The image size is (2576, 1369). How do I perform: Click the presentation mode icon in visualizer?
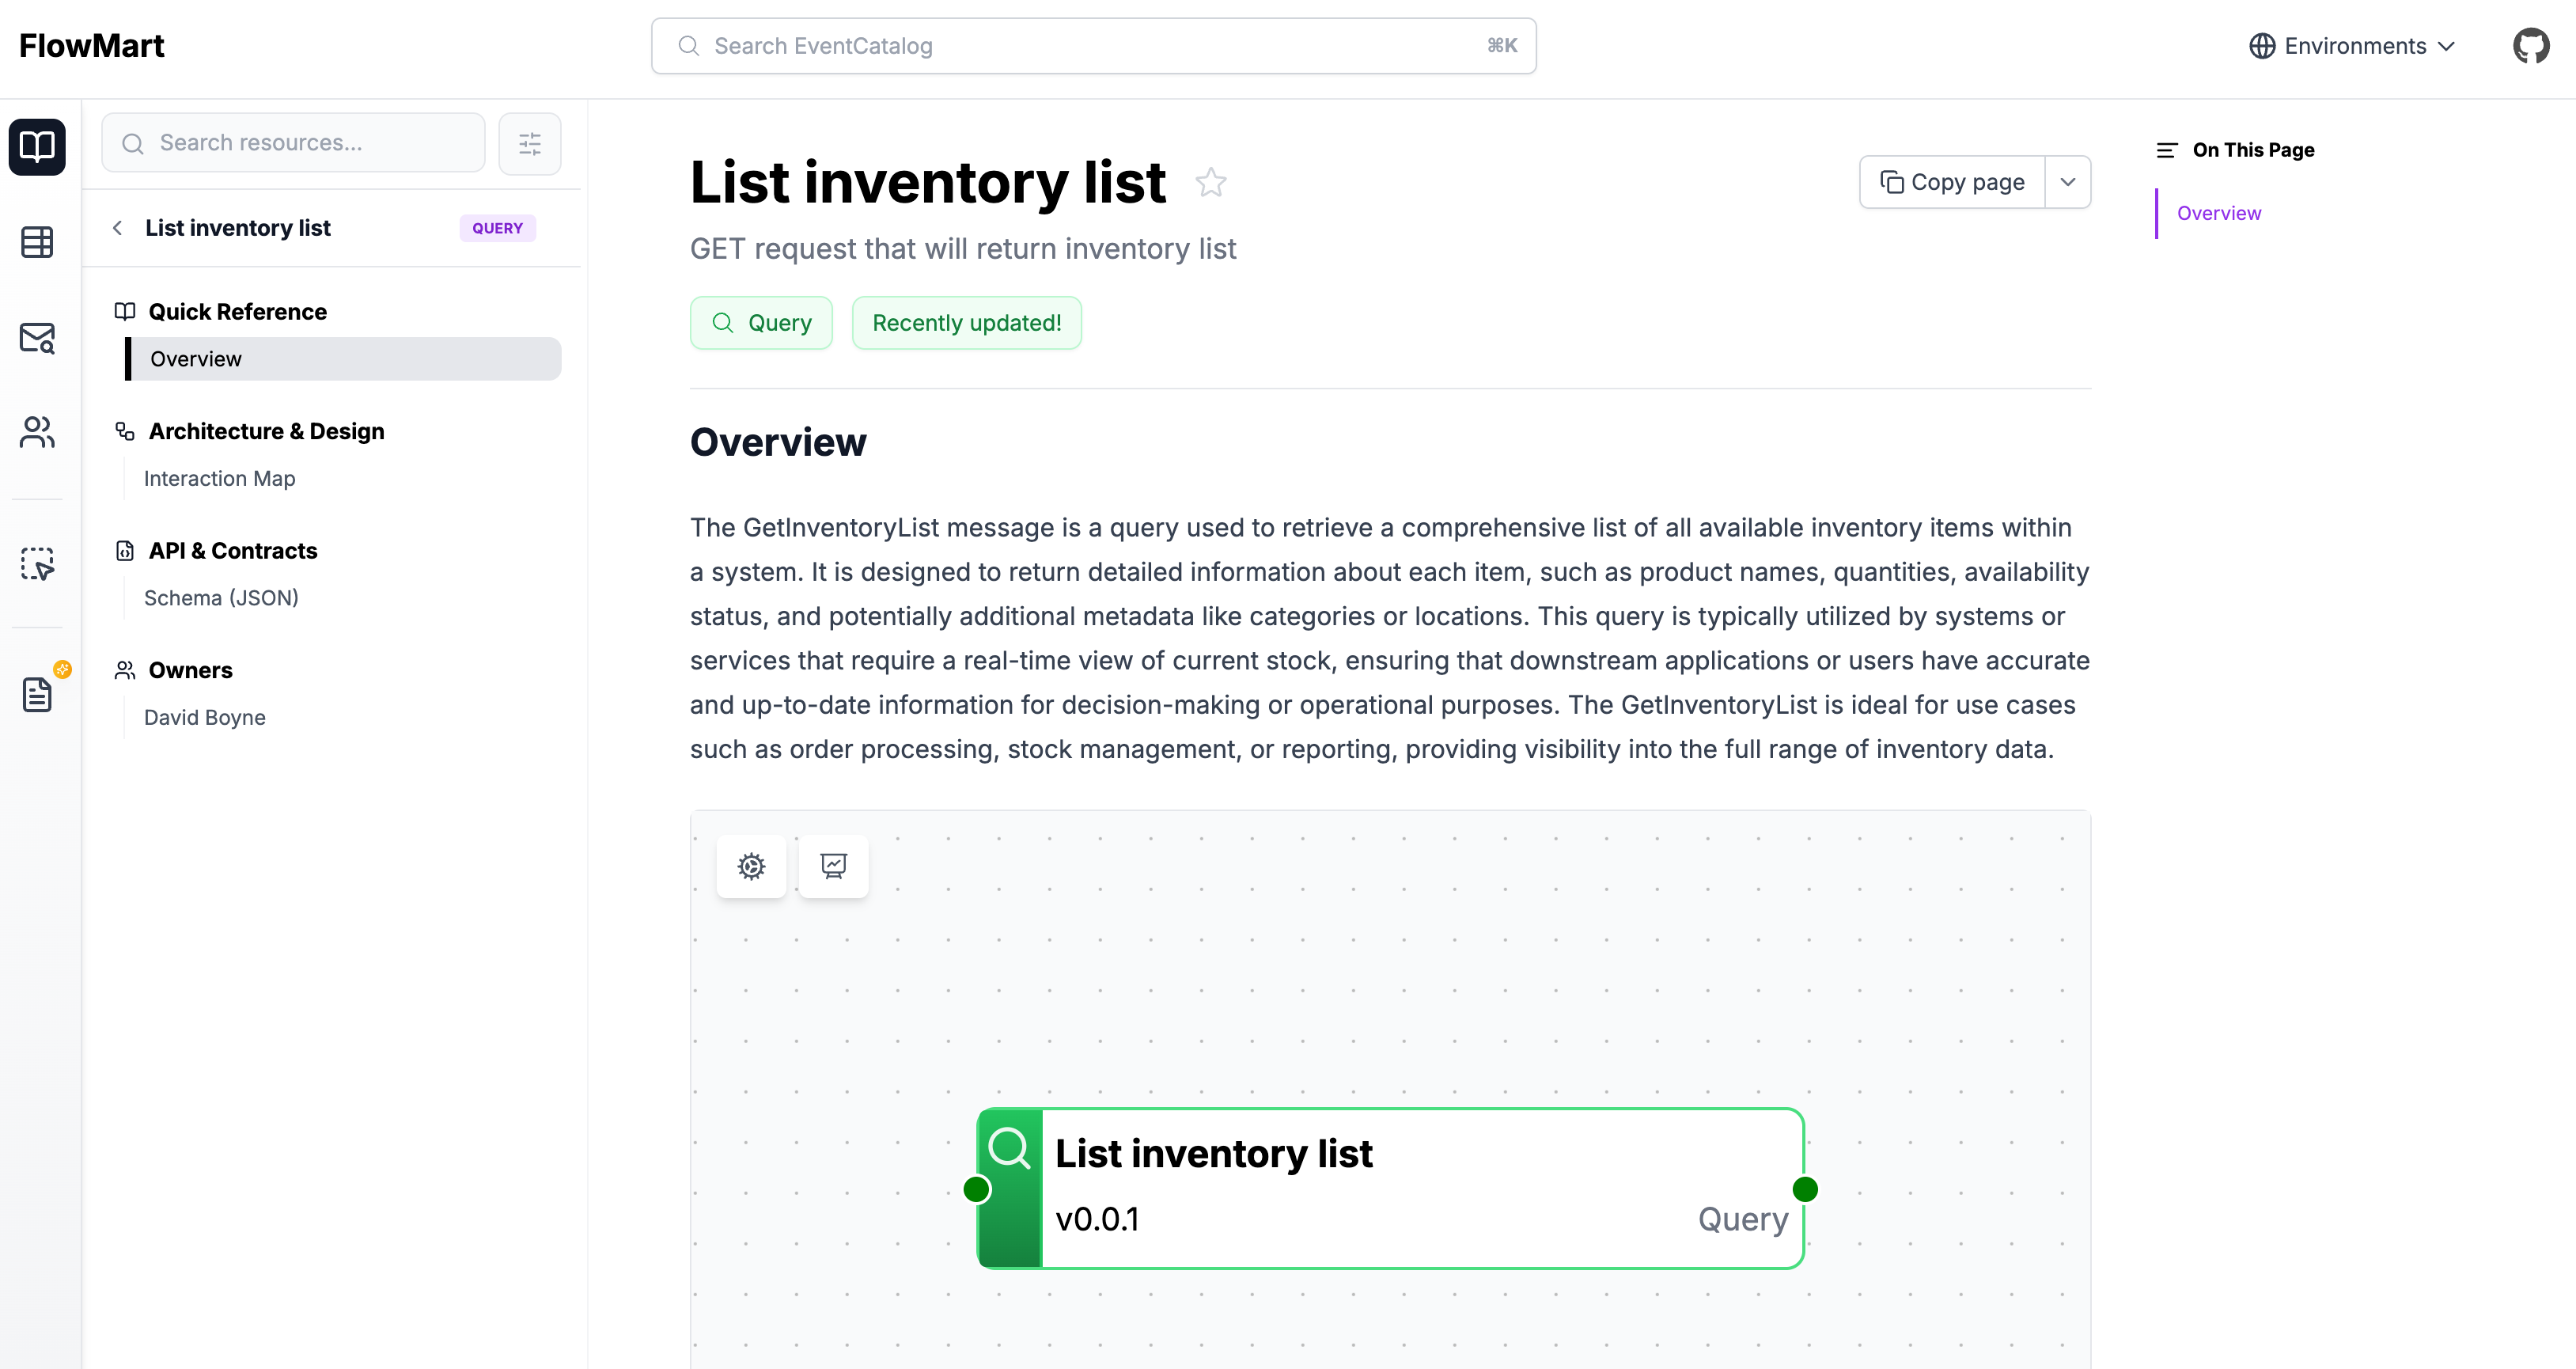click(x=833, y=866)
